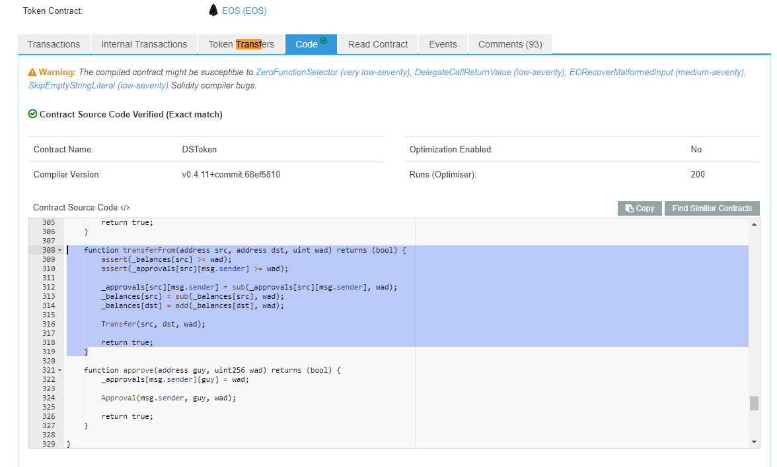Open SkipEmptyStringLiteral bug link

[x=98, y=86]
